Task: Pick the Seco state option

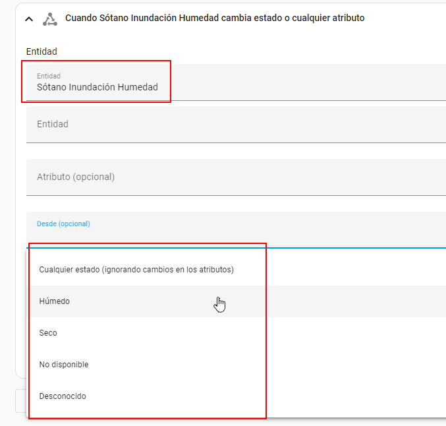Action: click(48, 333)
